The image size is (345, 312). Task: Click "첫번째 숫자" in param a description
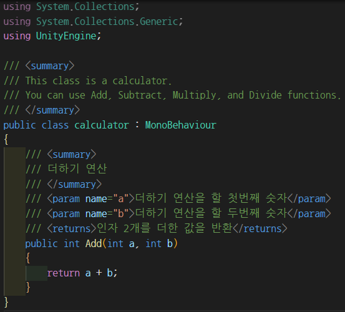click(258, 198)
